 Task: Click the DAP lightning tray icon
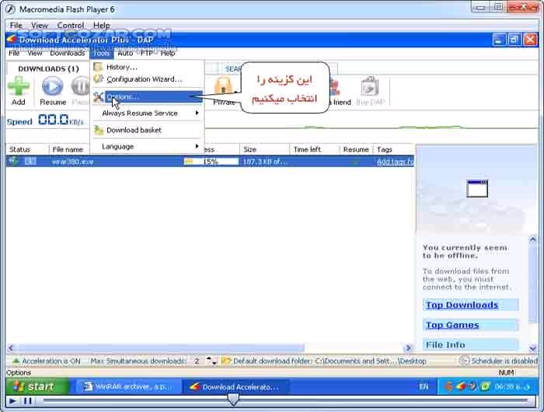click(x=461, y=386)
